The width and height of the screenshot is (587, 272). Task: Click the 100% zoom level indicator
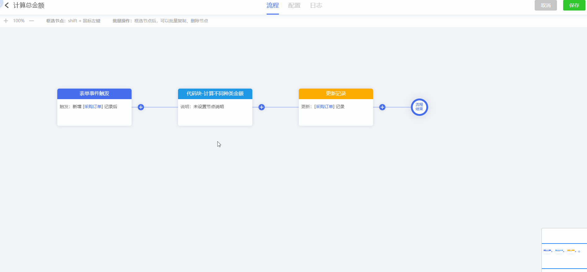coord(19,21)
